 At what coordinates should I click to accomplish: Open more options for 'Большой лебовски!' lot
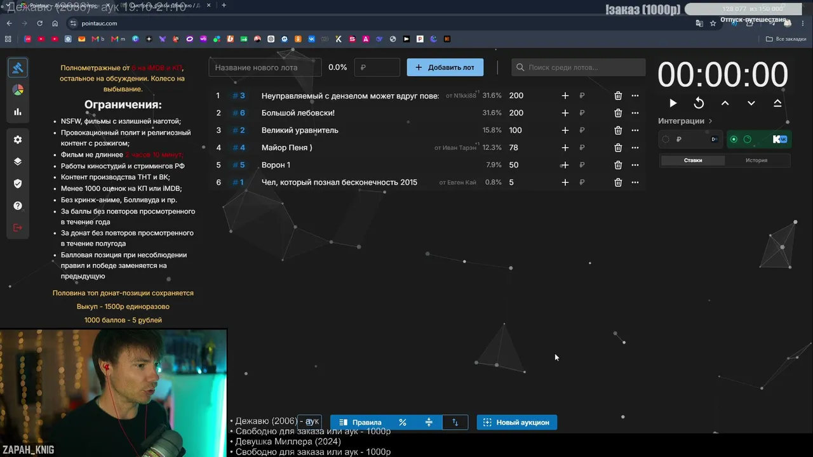(635, 113)
